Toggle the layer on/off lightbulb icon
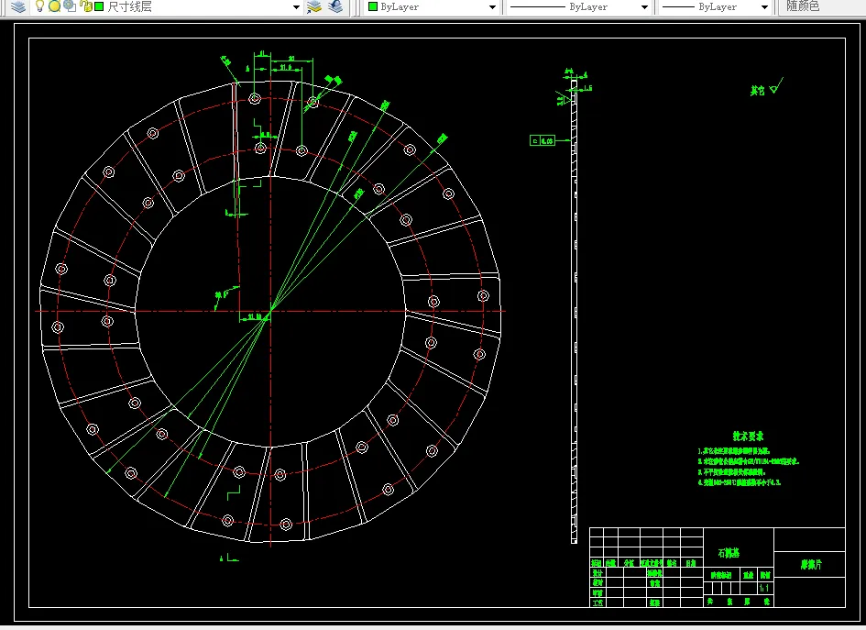Viewport: 866px width, 630px height. click(x=40, y=6)
